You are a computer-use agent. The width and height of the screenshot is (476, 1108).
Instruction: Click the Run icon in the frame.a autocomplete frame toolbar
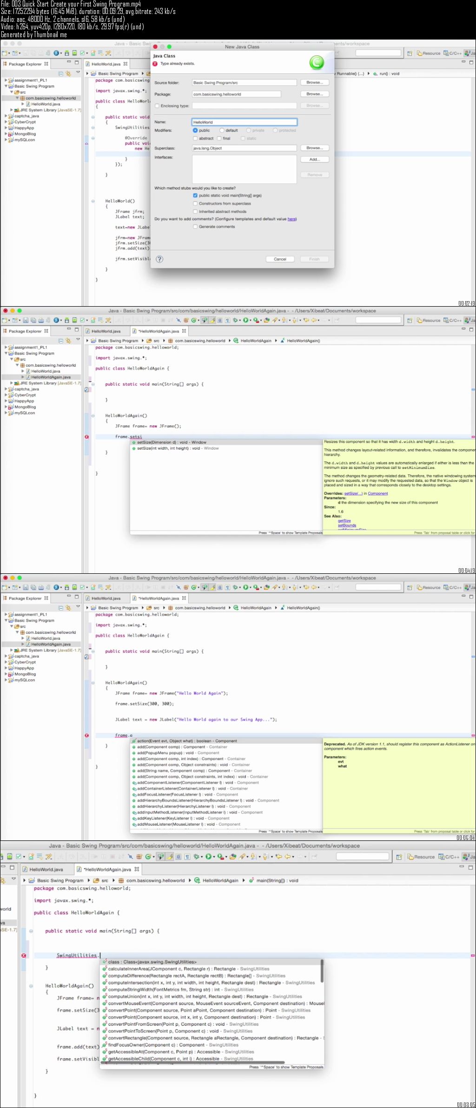click(245, 587)
